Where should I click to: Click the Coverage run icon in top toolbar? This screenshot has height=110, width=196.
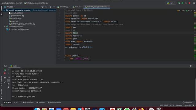tap(186, 3)
